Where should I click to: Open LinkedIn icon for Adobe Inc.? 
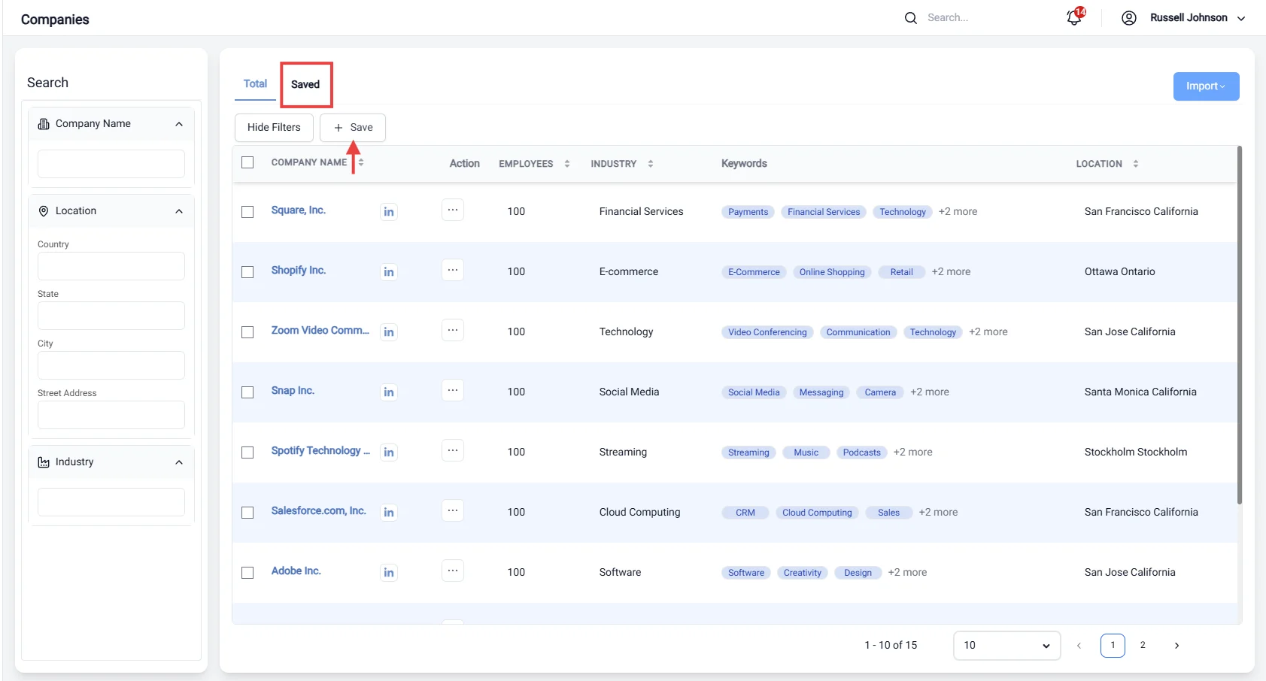point(389,573)
